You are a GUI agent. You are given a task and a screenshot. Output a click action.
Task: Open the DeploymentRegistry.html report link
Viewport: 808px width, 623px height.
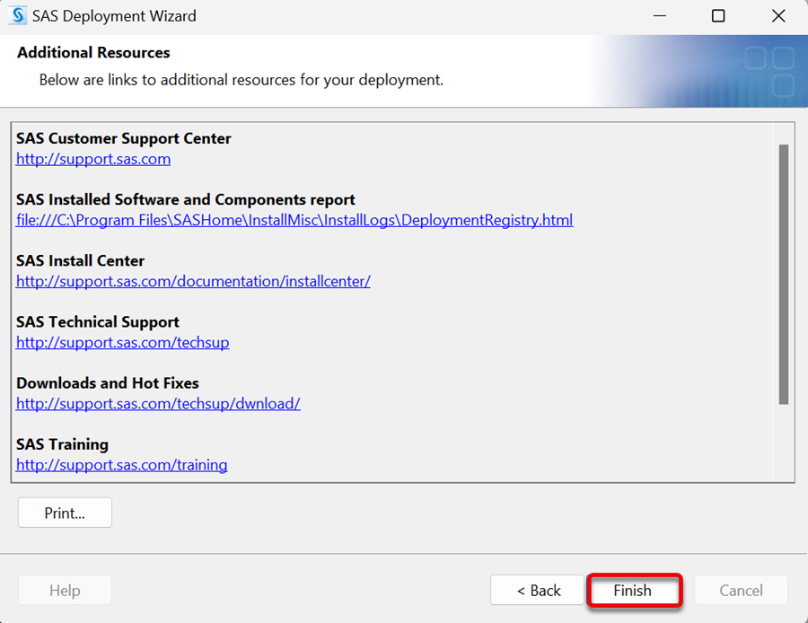(x=294, y=221)
